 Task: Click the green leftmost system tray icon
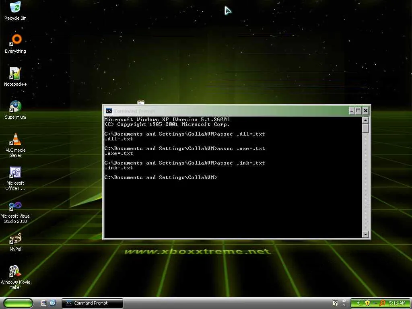point(358,303)
